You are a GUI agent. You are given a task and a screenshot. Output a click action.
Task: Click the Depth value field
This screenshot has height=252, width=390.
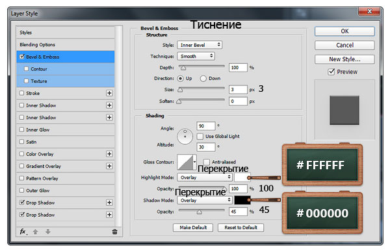click(x=238, y=68)
